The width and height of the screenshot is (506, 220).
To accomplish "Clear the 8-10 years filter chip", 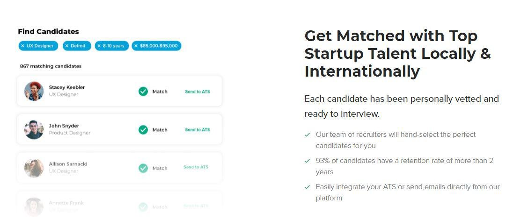I will tap(99, 46).
